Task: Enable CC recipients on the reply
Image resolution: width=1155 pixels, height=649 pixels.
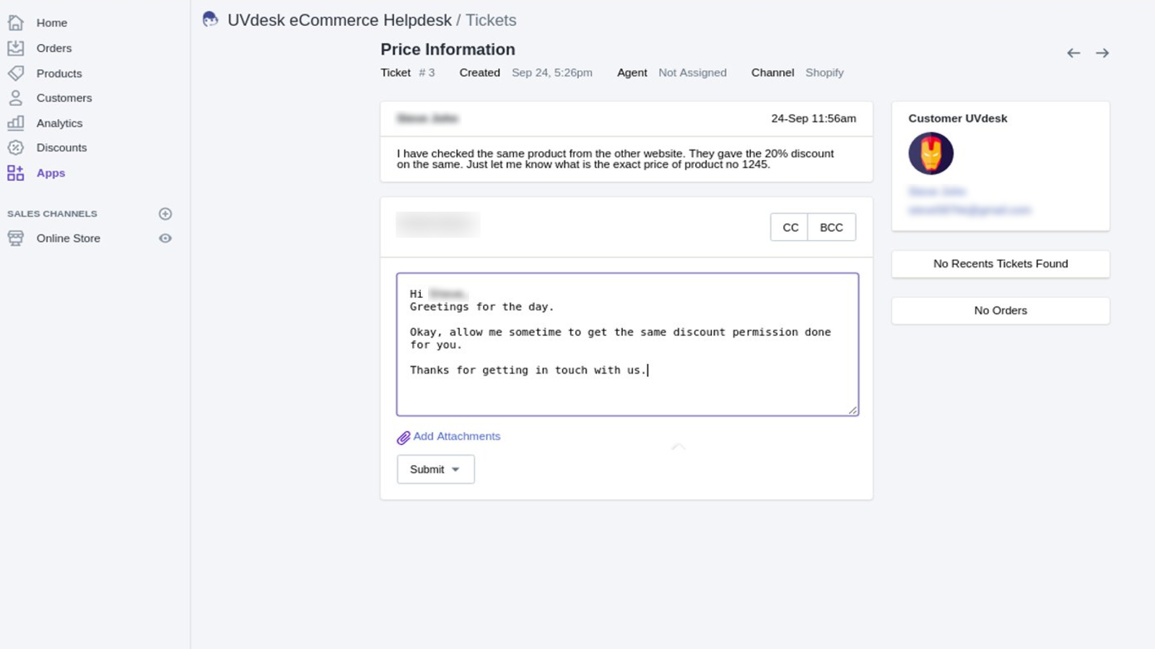Action: pyautogui.click(x=790, y=227)
